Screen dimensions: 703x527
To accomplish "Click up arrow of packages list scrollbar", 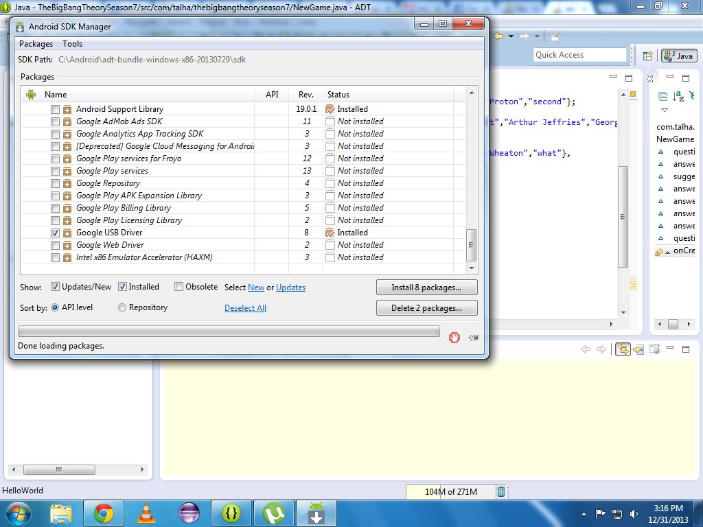I will 471,93.
